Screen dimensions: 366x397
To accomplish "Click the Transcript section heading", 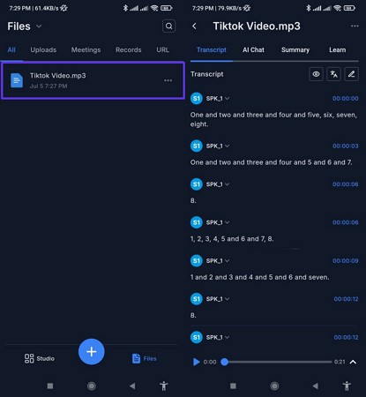I will [207, 74].
